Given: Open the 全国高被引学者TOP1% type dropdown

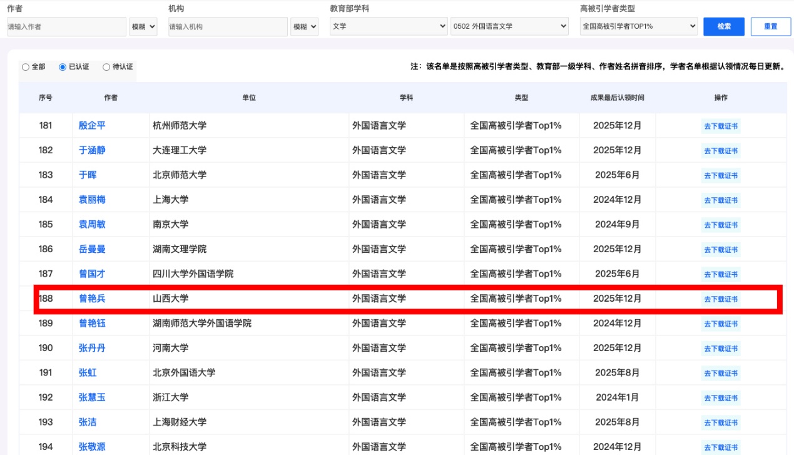Looking at the screenshot, I should point(638,26).
